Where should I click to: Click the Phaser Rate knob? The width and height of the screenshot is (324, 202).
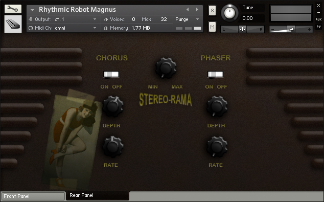click(217, 146)
